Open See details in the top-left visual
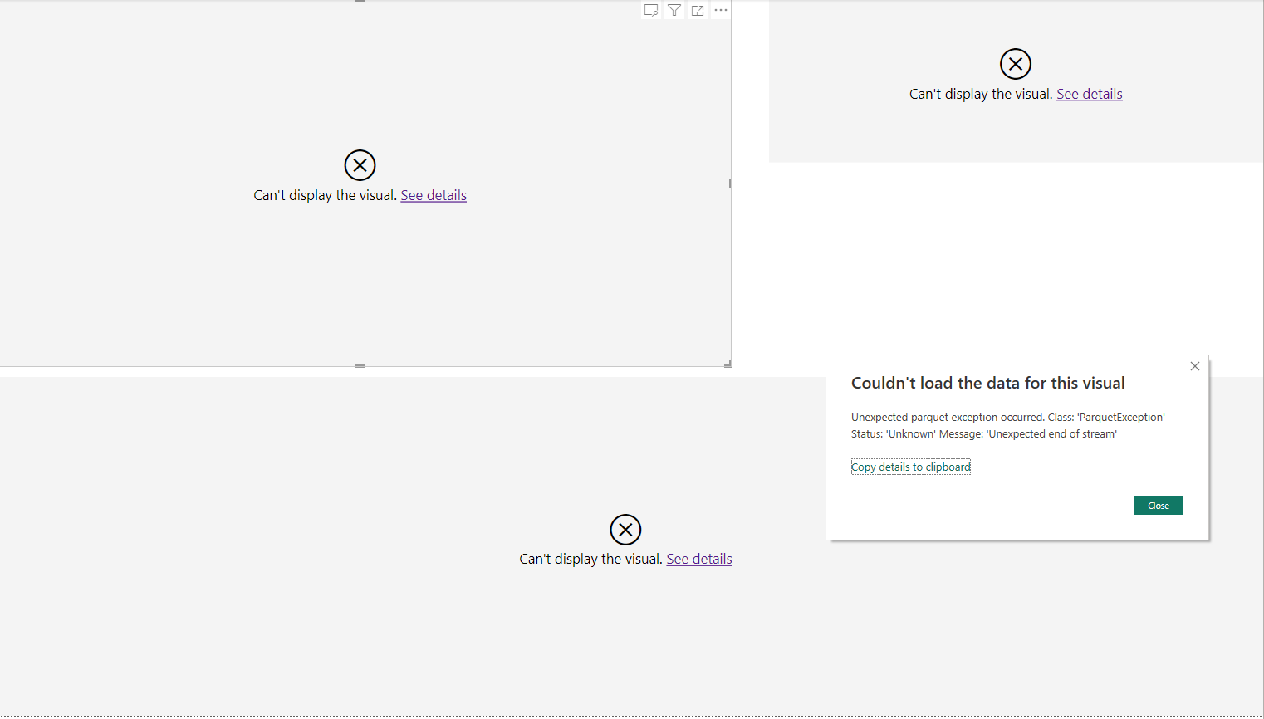The width and height of the screenshot is (1264, 719). tap(434, 195)
